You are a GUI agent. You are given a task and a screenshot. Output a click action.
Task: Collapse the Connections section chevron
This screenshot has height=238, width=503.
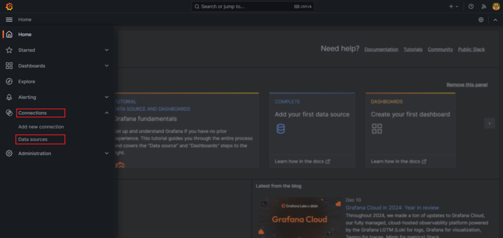[x=107, y=113]
